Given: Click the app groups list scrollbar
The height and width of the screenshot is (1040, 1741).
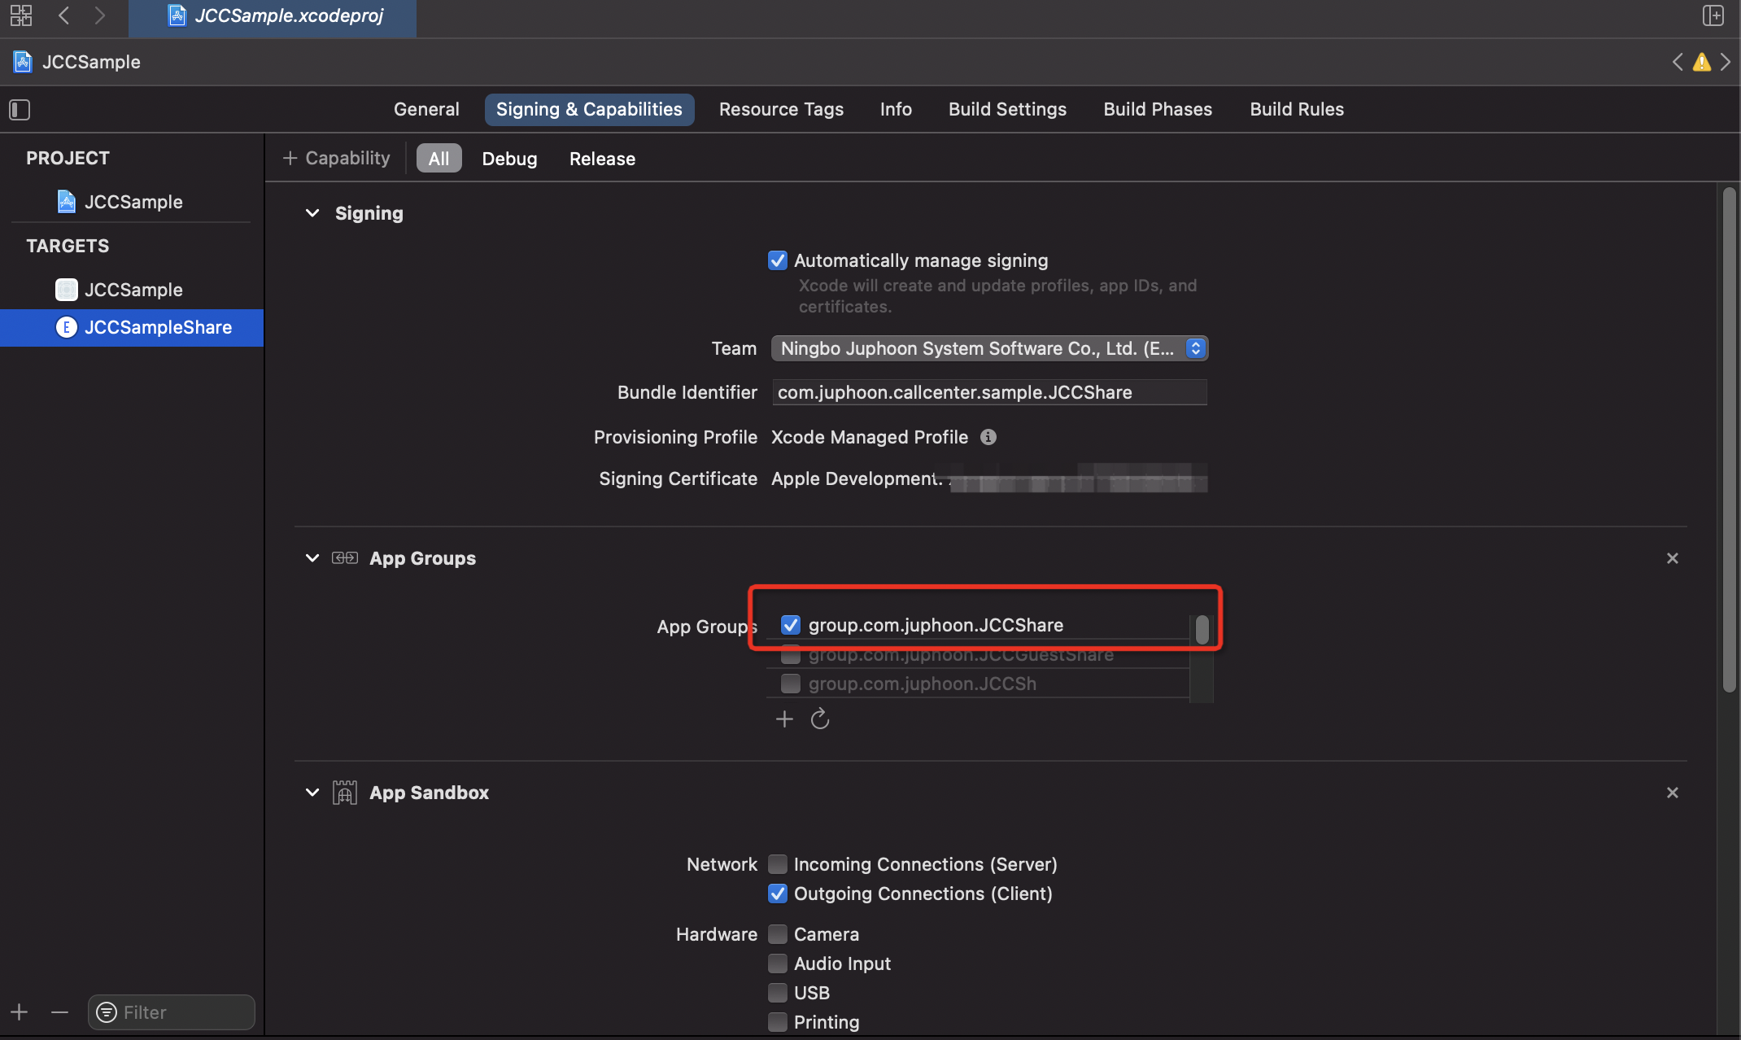Looking at the screenshot, I should 1202,630.
